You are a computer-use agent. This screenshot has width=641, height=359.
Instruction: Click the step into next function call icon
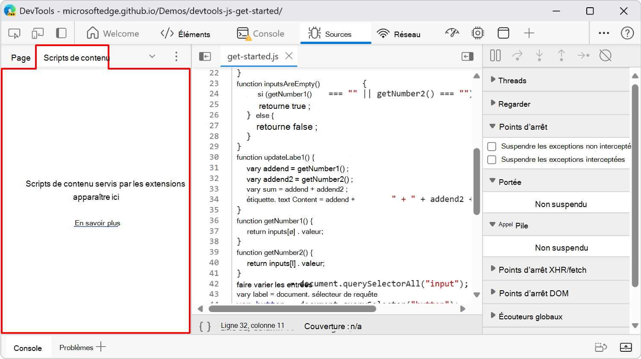pos(539,55)
